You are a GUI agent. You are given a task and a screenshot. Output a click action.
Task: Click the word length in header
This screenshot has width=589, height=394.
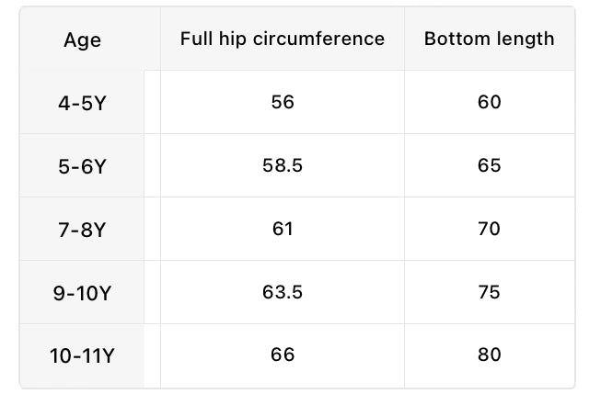tap(525, 39)
